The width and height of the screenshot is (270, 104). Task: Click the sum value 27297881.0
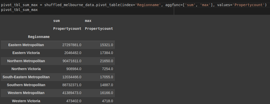click(x=72, y=45)
